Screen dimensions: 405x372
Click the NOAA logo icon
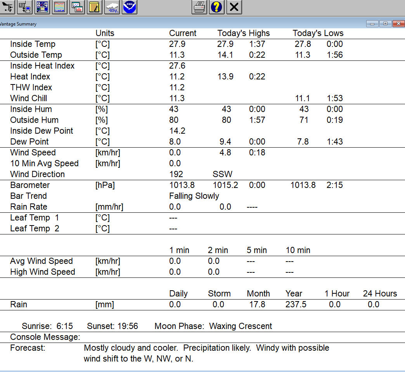click(x=130, y=7)
